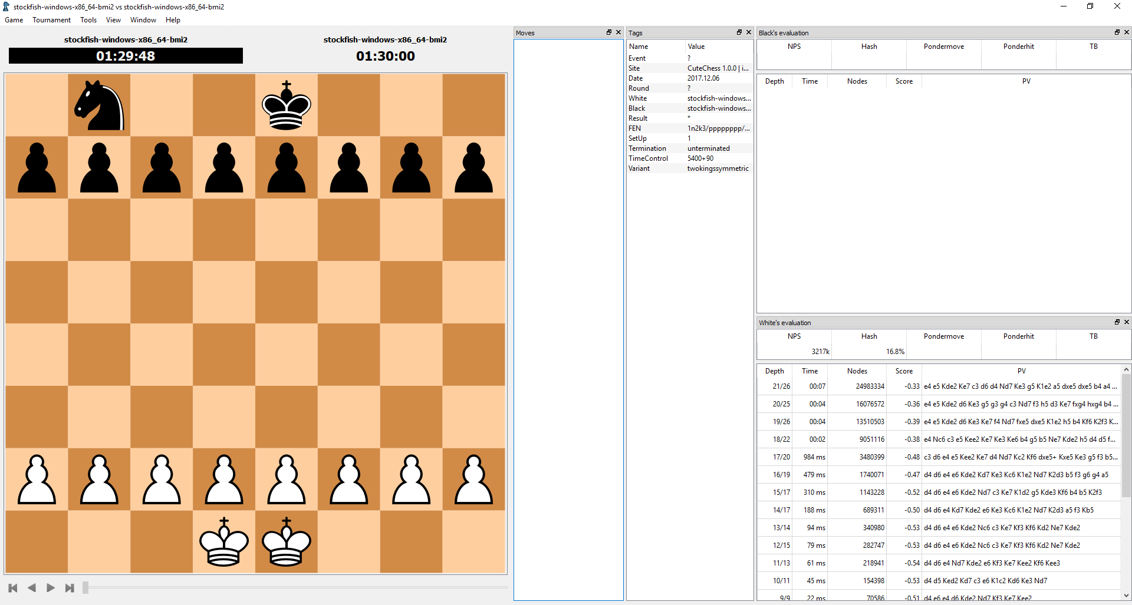Select the depth 21/26 analysis row

939,386
